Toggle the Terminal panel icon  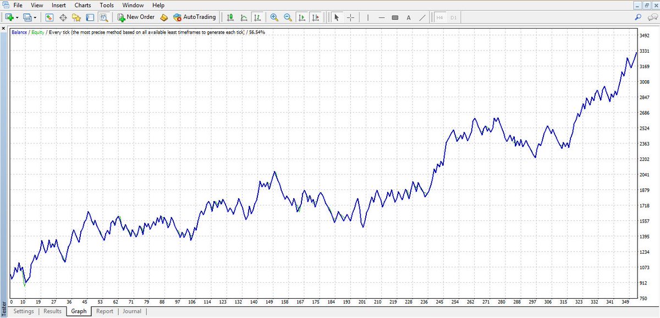pos(90,17)
